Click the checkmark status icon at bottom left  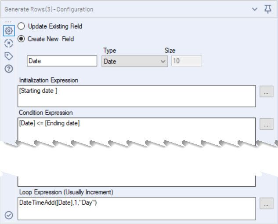(8, 215)
